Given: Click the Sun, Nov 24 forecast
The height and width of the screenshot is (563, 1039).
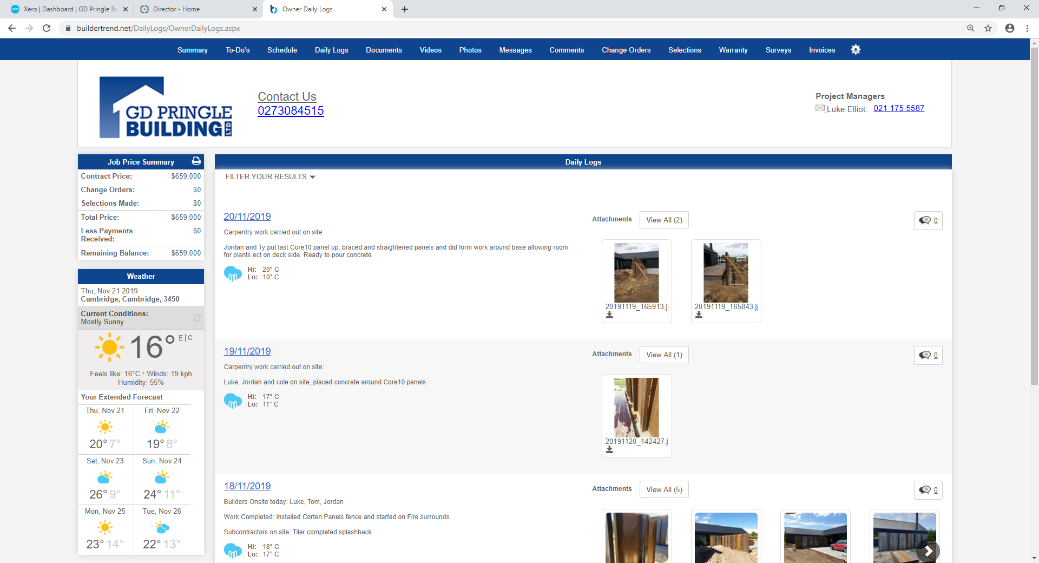Looking at the screenshot, I should [162, 480].
